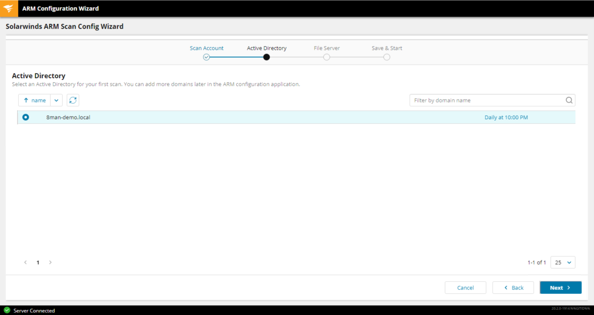Click the Save & Start step circle
The image size is (594, 315).
(387, 58)
